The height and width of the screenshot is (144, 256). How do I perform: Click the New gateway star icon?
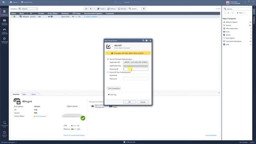coord(86,9)
